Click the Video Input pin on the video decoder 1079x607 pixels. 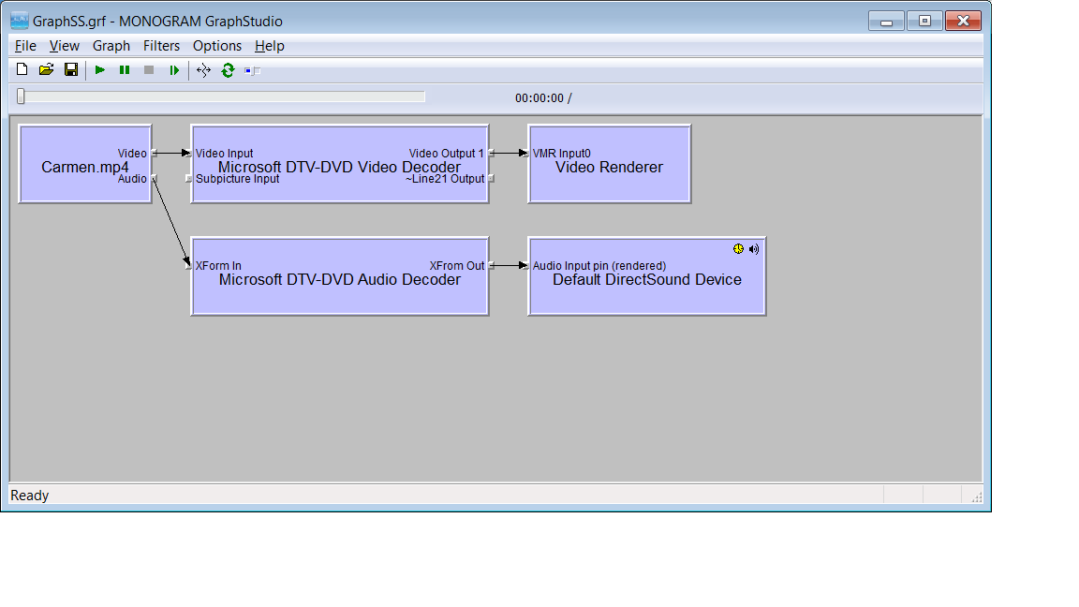(x=188, y=154)
